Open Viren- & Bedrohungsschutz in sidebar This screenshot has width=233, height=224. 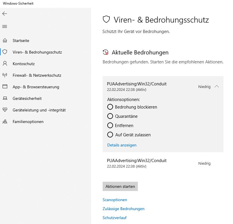(37, 52)
